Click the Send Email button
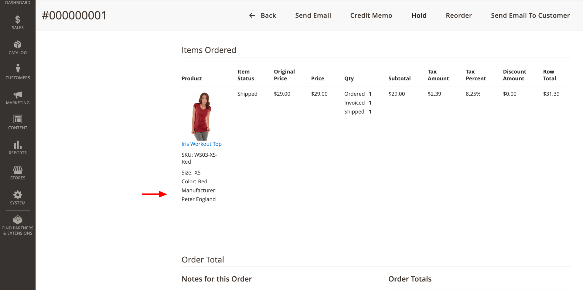The width and height of the screenshot is (583, 290). coord(313,15)
